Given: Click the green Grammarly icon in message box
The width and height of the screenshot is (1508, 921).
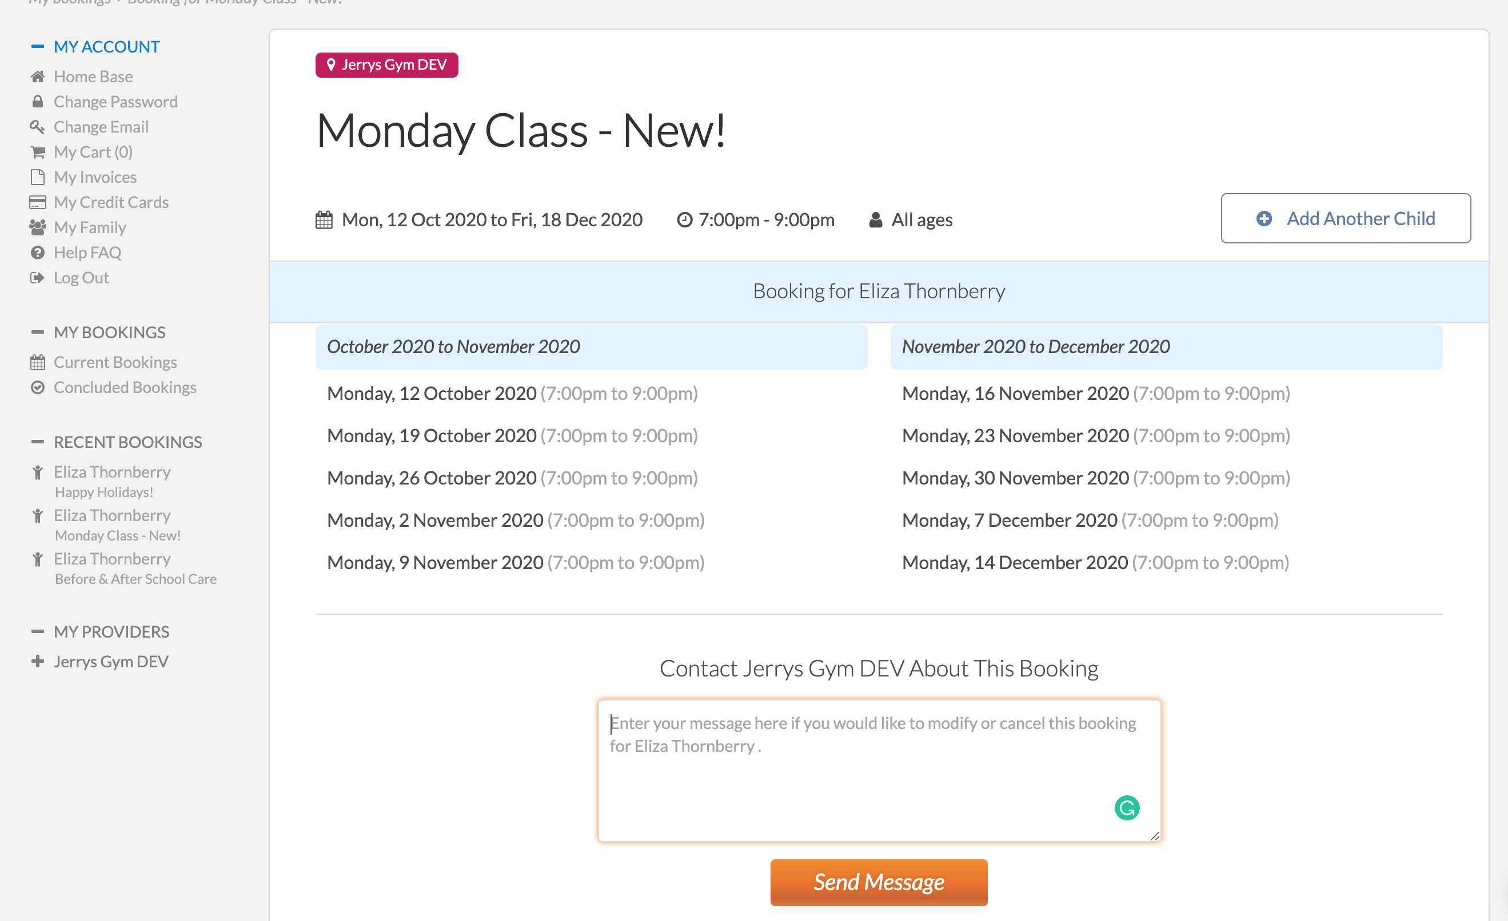Looking at the screenshot, I should [x=1127, y=807].
